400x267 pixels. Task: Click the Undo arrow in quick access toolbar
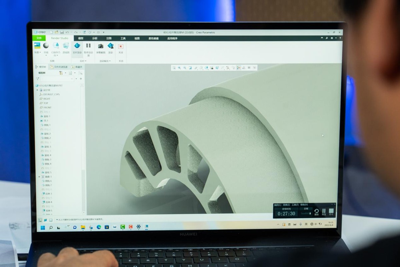click(67, 32)
